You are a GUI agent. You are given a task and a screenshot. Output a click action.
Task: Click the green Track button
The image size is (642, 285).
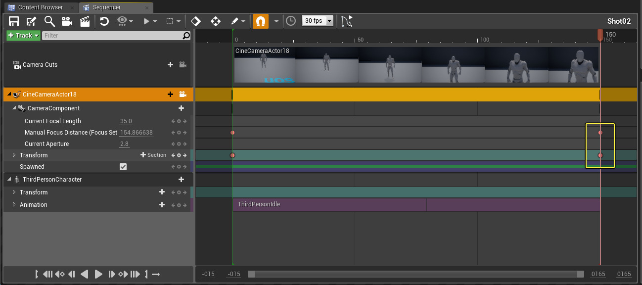tap(23, 36)
